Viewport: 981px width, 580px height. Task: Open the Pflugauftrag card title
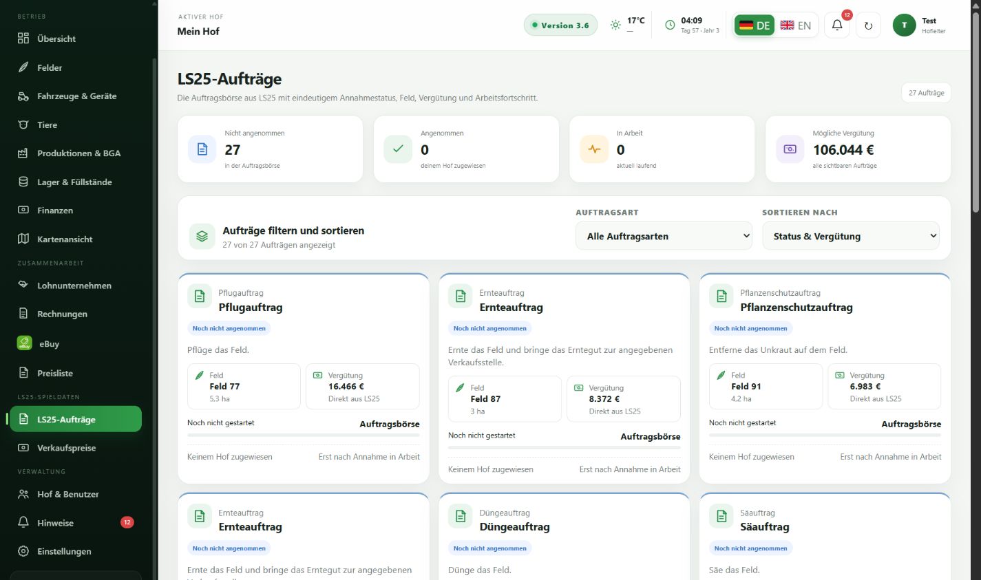click(x=251, y=308)
